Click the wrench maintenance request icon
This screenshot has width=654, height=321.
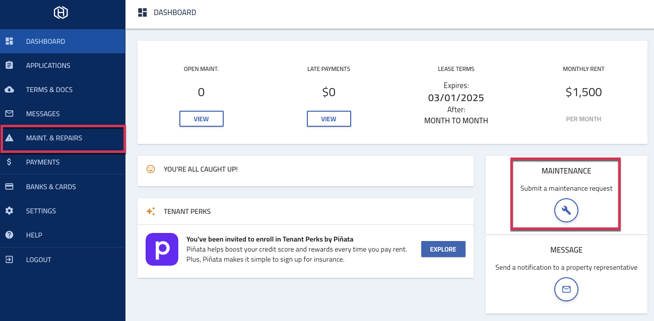tap(566, 210)
